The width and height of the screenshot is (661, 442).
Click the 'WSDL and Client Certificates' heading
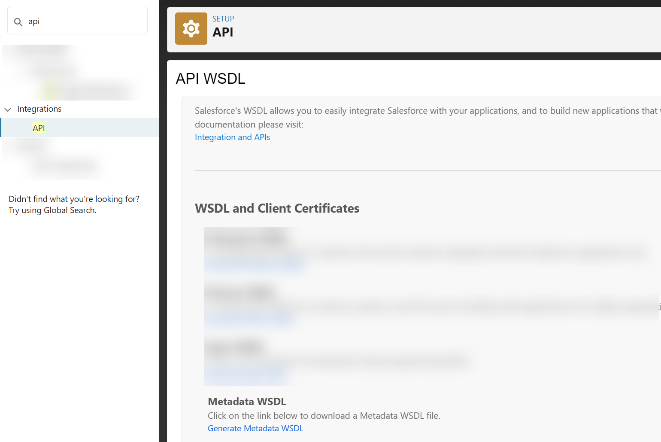coord(277,208)
